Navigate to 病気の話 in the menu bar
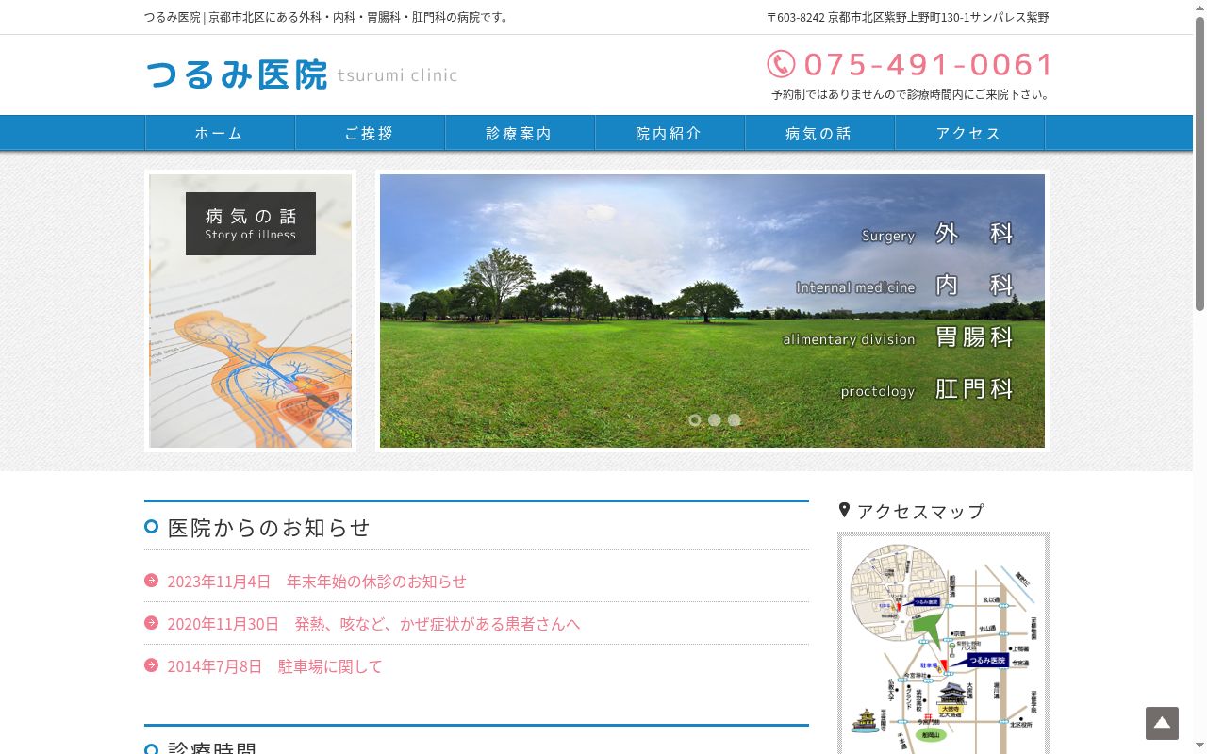Screen dimensions: 1207x754 [x=819, y=133]
